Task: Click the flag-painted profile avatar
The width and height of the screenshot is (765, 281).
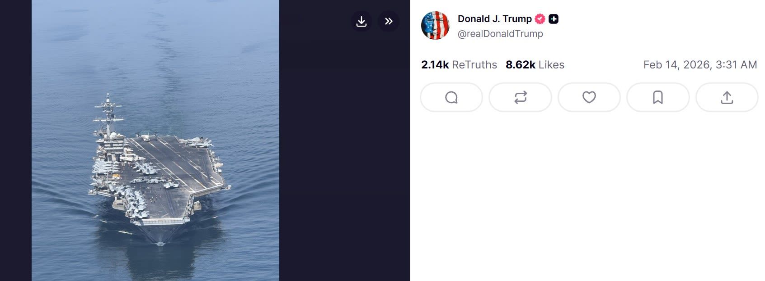Action: coord(435,26)
